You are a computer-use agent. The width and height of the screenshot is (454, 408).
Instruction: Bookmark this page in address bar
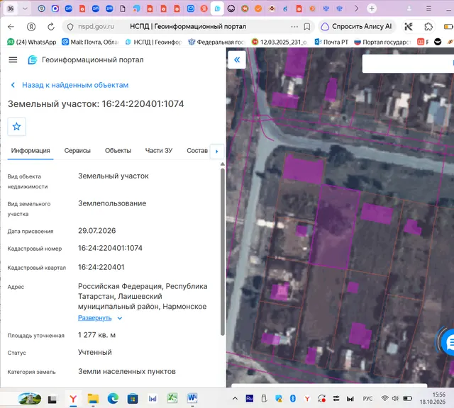pos(307,27)
